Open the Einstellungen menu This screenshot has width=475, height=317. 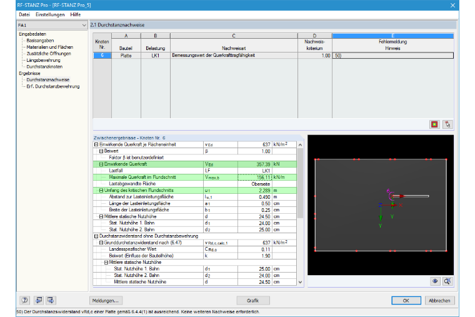50,14
